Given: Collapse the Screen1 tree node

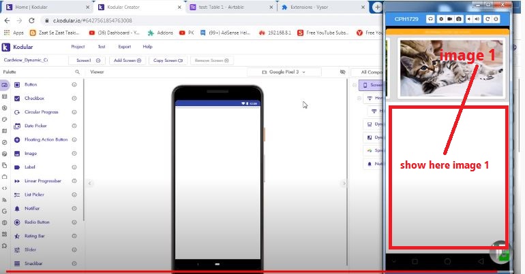Looking at the screenshot, I should coord(355,85).
